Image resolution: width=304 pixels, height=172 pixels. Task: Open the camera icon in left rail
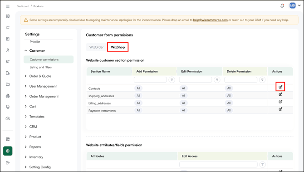[x=8, y=118]
